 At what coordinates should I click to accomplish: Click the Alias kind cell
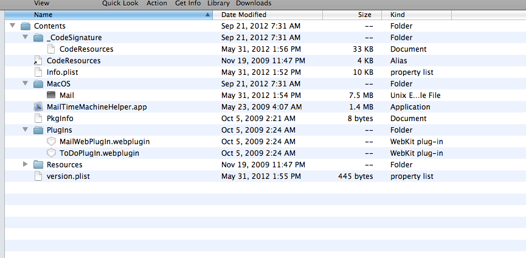pyautogui.click(x=398, y=61)
